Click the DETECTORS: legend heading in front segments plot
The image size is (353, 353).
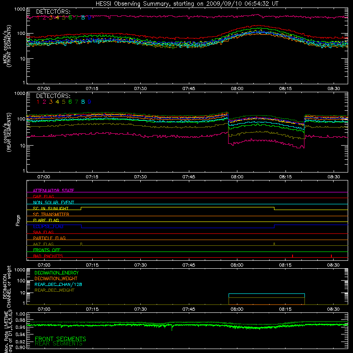point(53,12)
